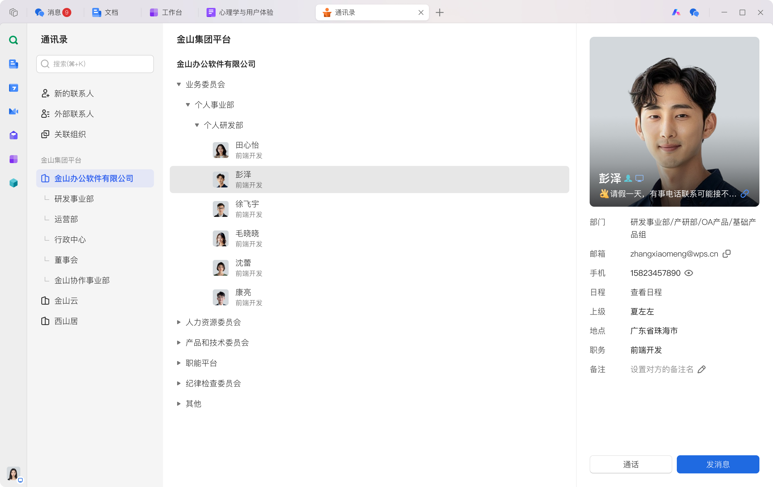
Task: Open 查看日程 link
Action: (646, 292)
